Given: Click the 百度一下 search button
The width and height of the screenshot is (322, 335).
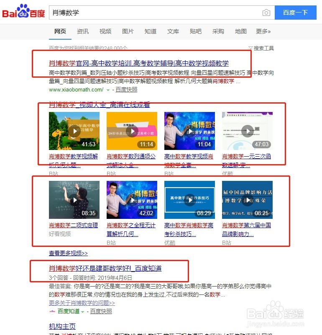Looking at the screenshot, I should [296, 13].
